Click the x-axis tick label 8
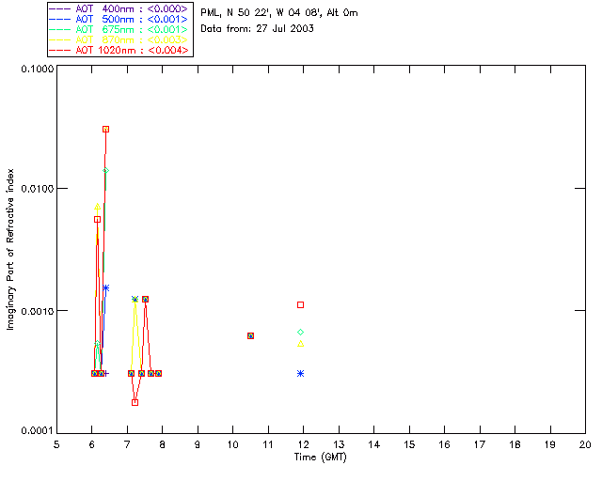Viewport: 602px width, 481px height. point(163,445)
